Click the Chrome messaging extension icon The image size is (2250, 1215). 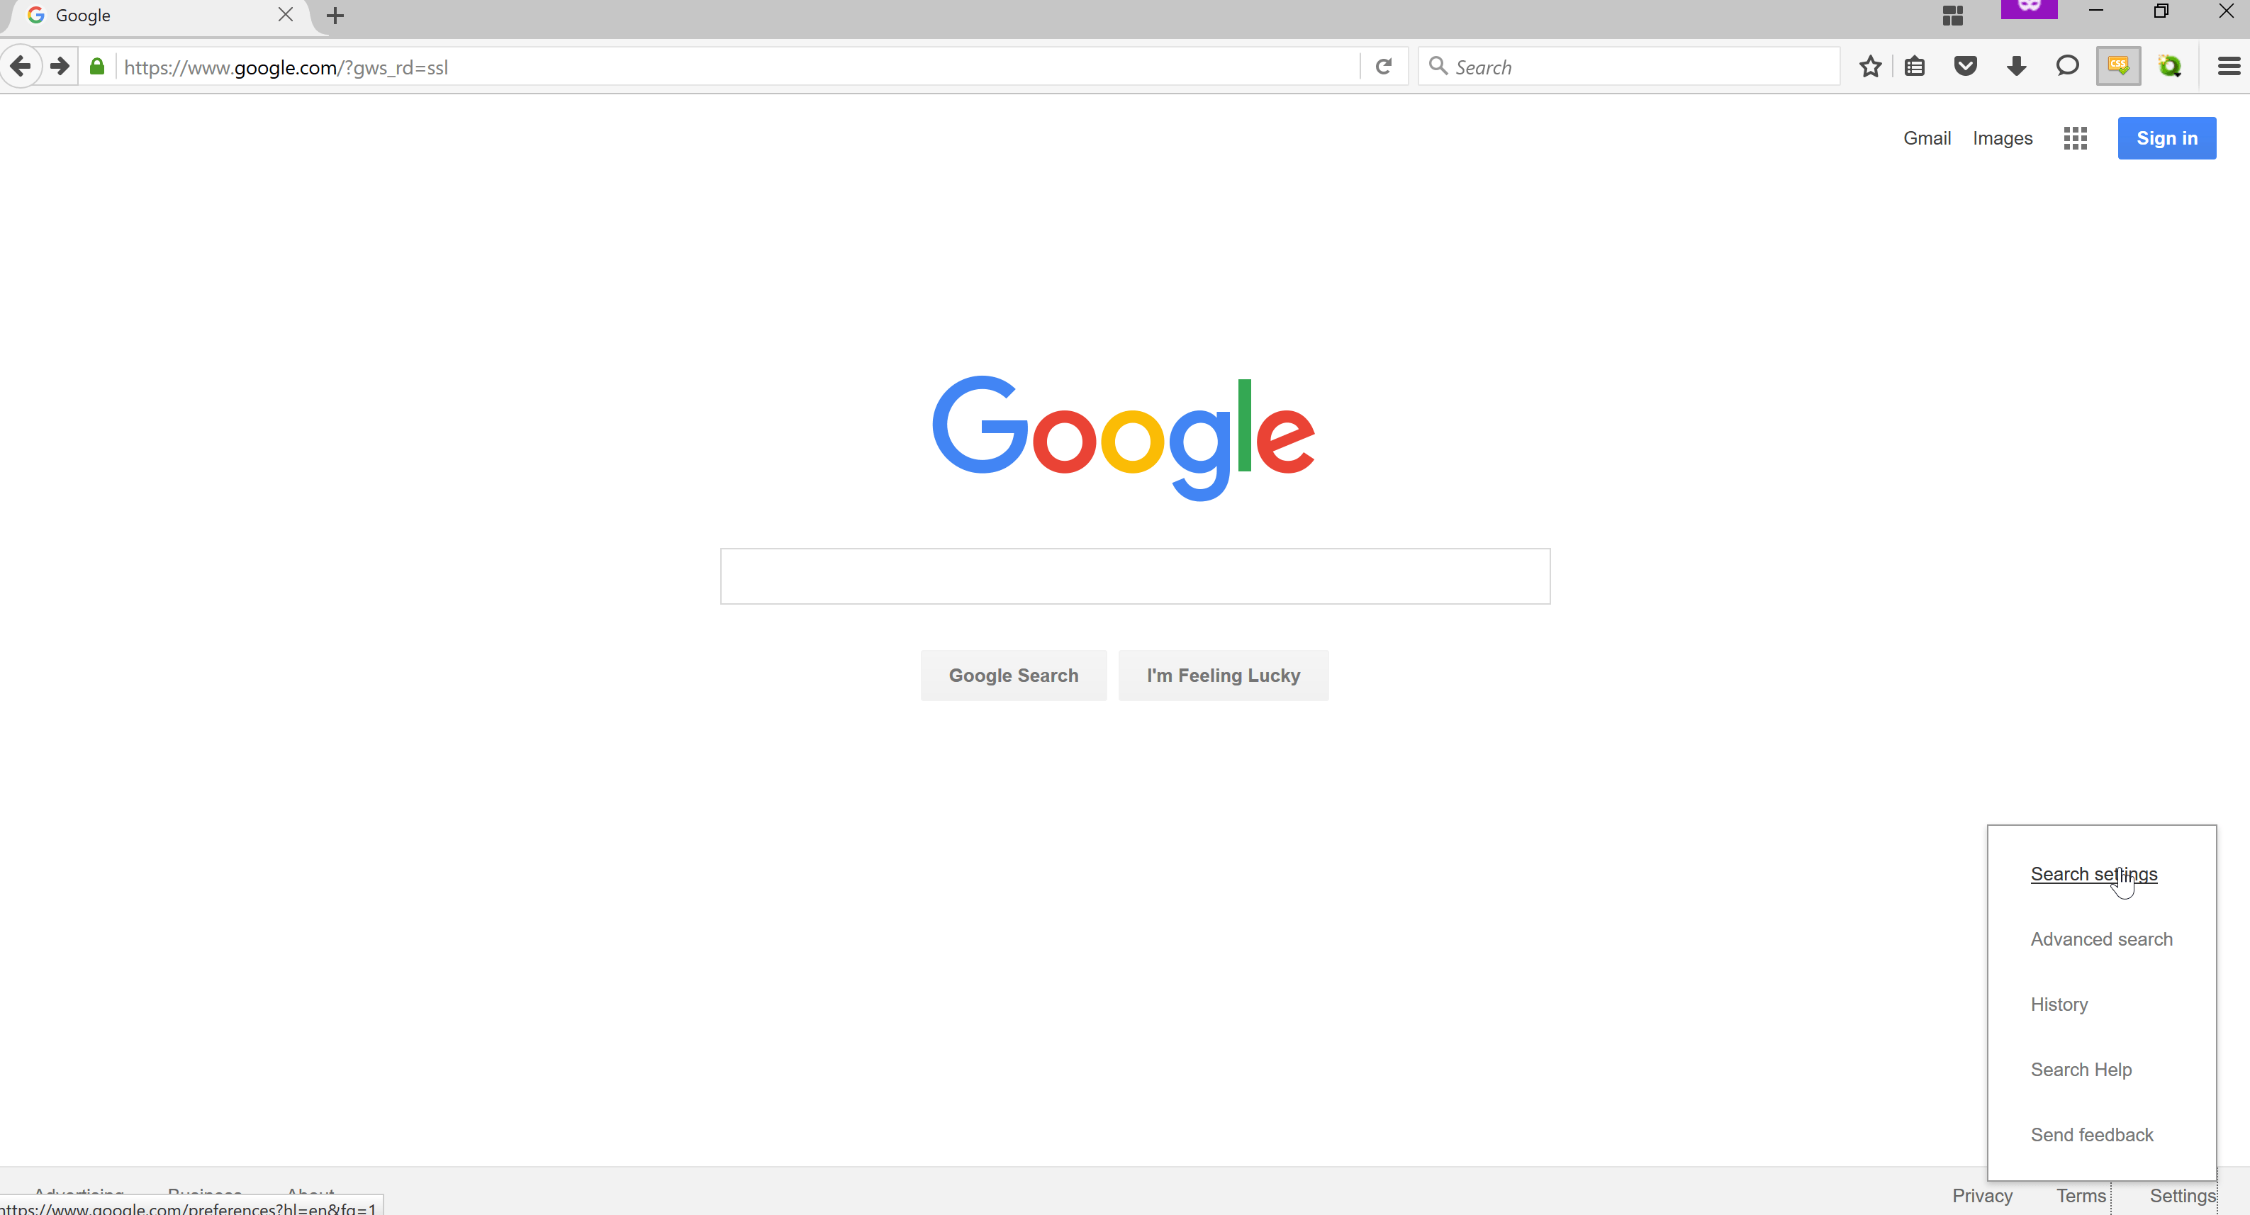[x=2068, y=66]
